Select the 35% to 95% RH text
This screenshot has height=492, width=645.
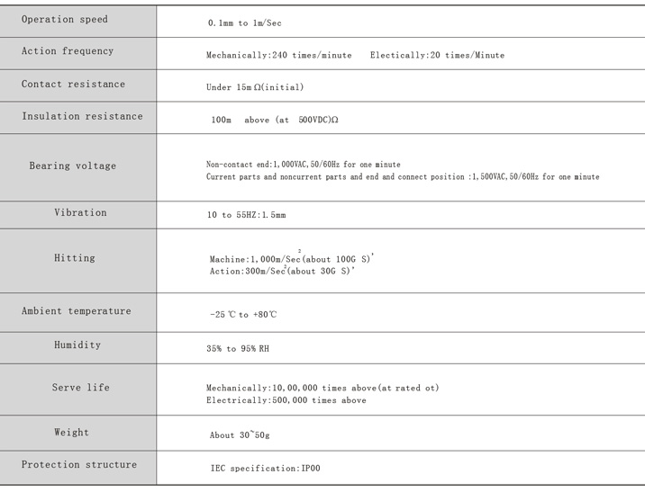pyautogui.click(x=237, y=348)
